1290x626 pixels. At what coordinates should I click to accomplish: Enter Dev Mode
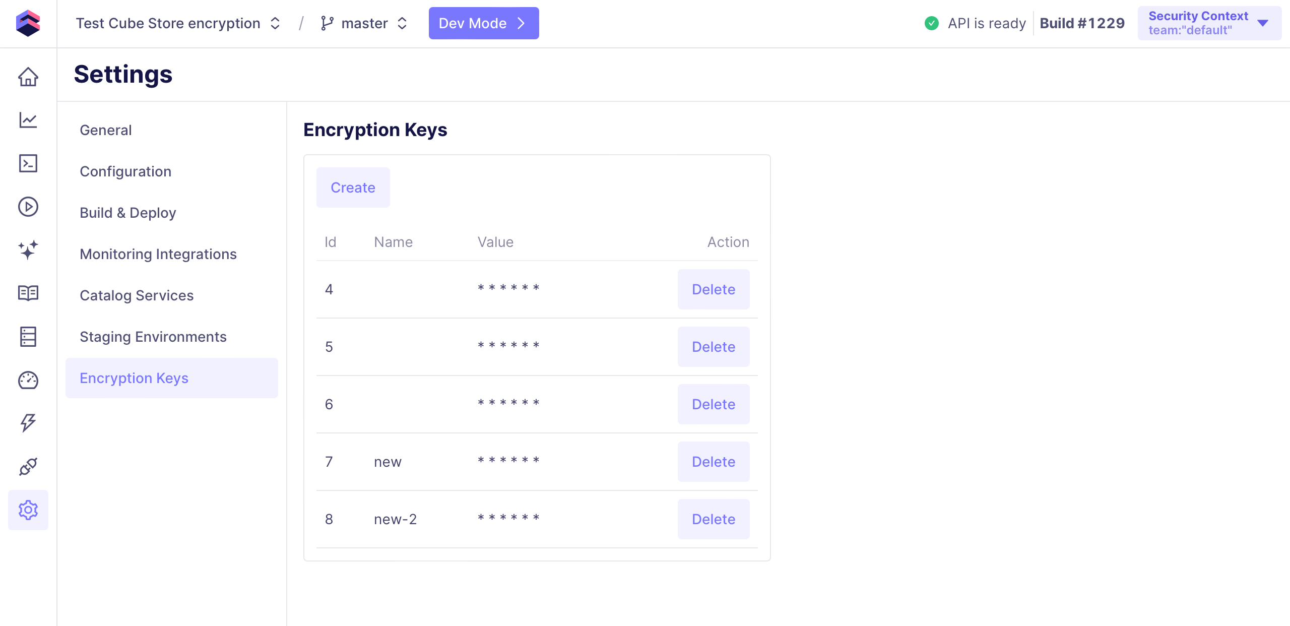(483, 23)
